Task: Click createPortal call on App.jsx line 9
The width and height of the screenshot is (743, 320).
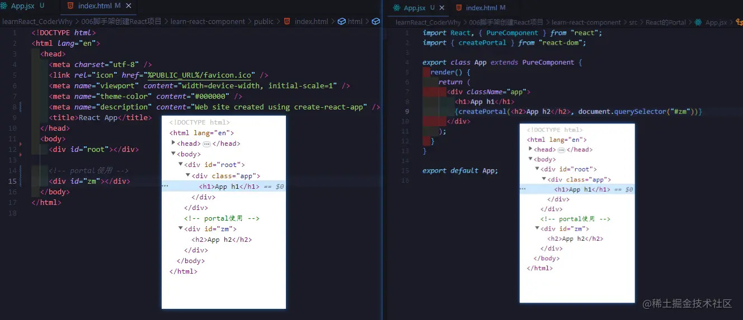Action: (x=579, y=111)
